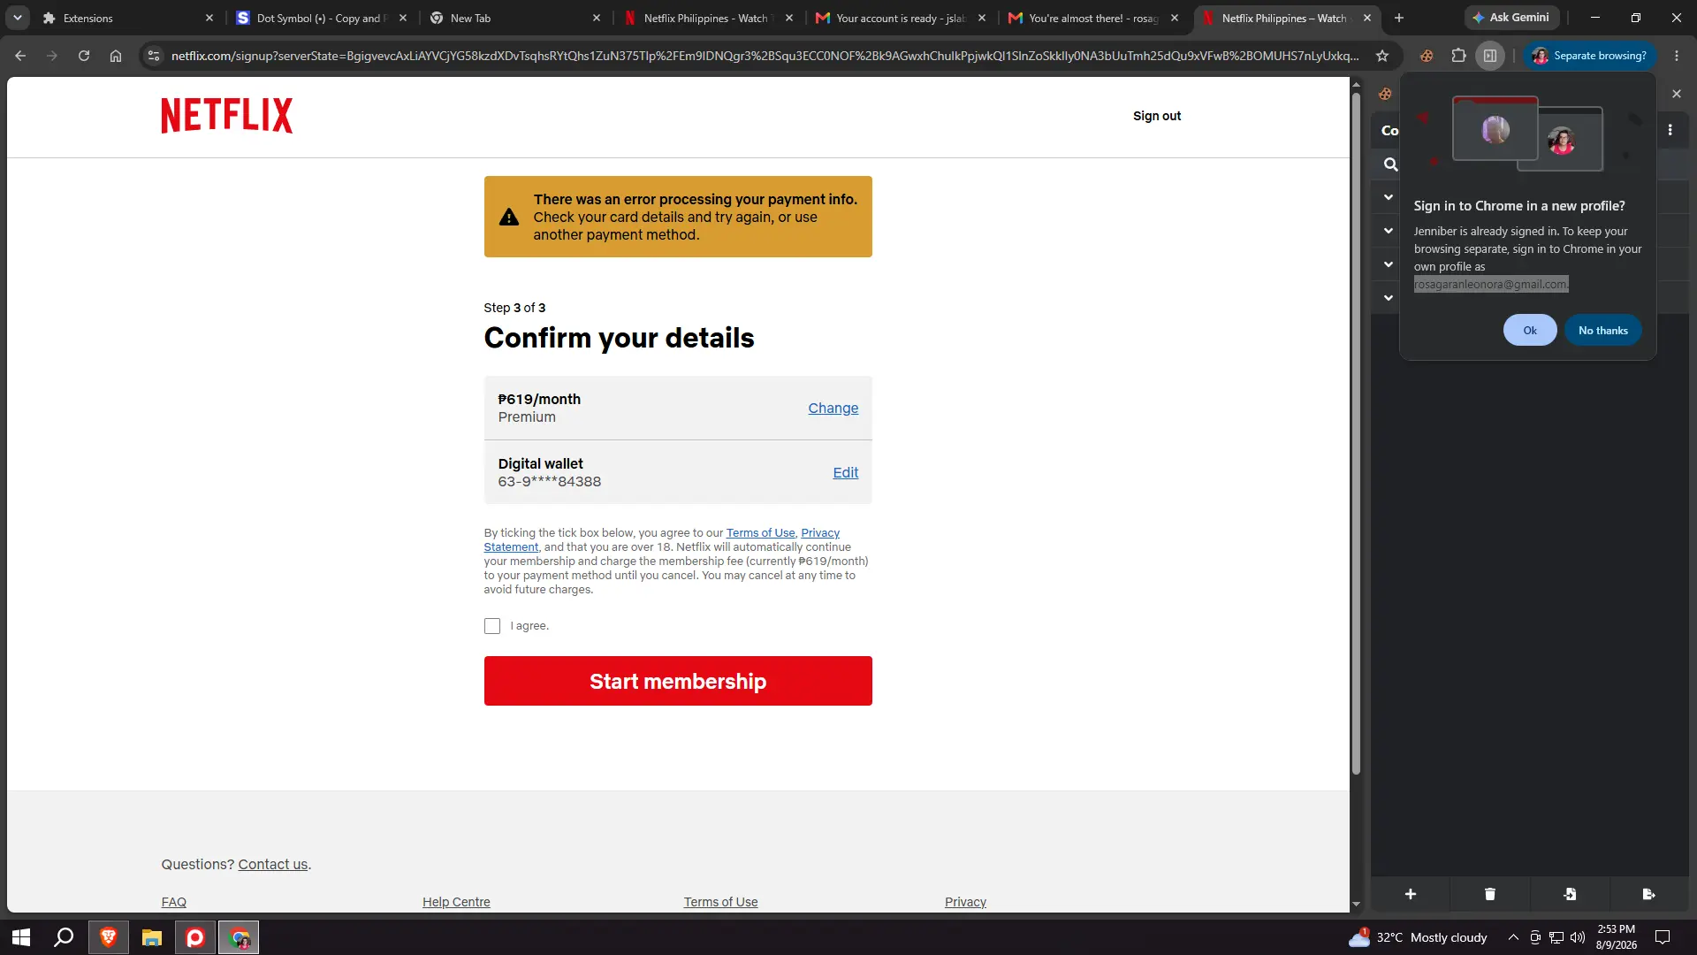Open a new browser tab with plus
The width and height of the screenshot is (1697, 955).
1399,18
